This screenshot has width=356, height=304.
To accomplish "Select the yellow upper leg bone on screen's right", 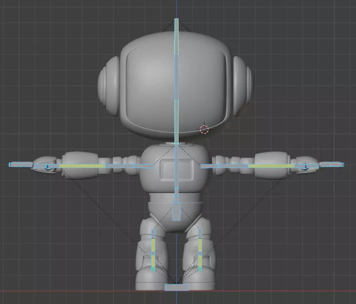I will pos(200,245).
